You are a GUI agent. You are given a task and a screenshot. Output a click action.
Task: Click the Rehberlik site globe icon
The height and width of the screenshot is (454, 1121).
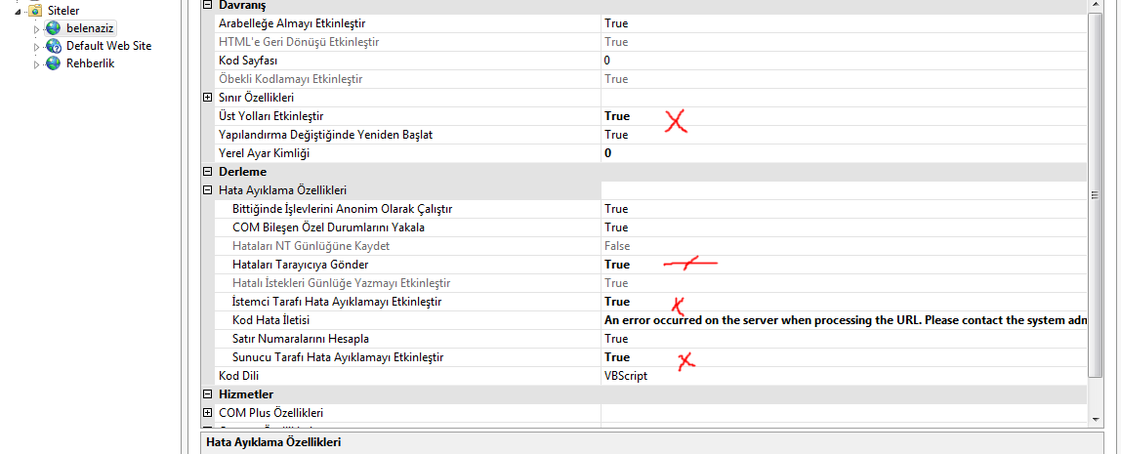point(54,63)
